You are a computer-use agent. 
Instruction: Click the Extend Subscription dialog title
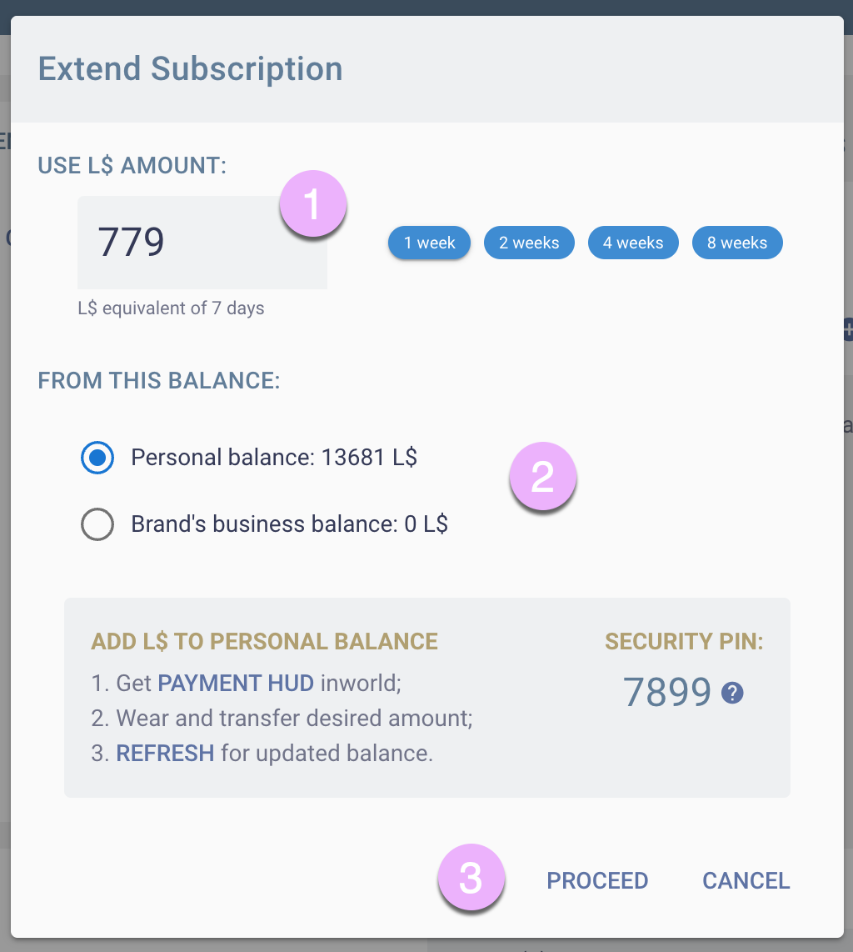(191, 68)
